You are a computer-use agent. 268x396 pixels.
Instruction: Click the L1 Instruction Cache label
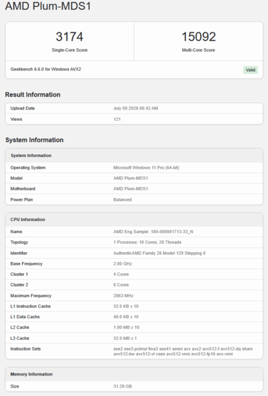(30, 307)
